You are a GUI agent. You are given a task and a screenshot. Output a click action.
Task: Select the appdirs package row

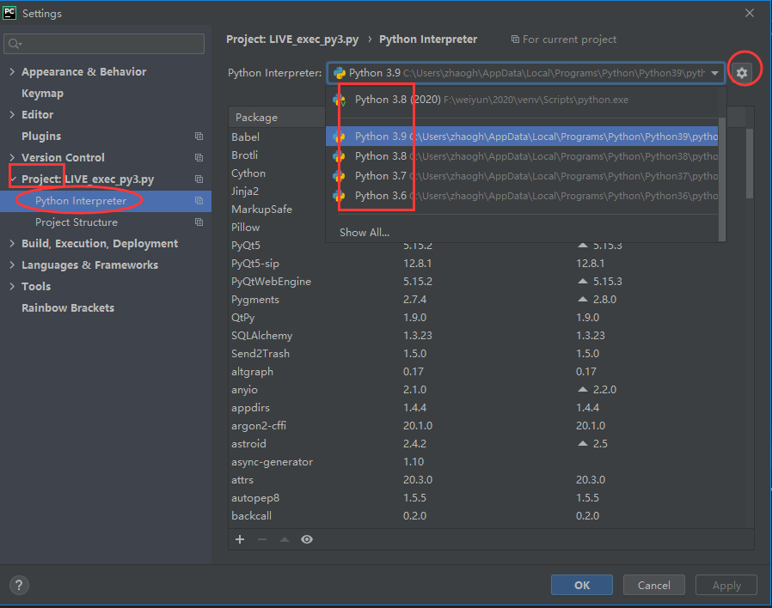487,408
